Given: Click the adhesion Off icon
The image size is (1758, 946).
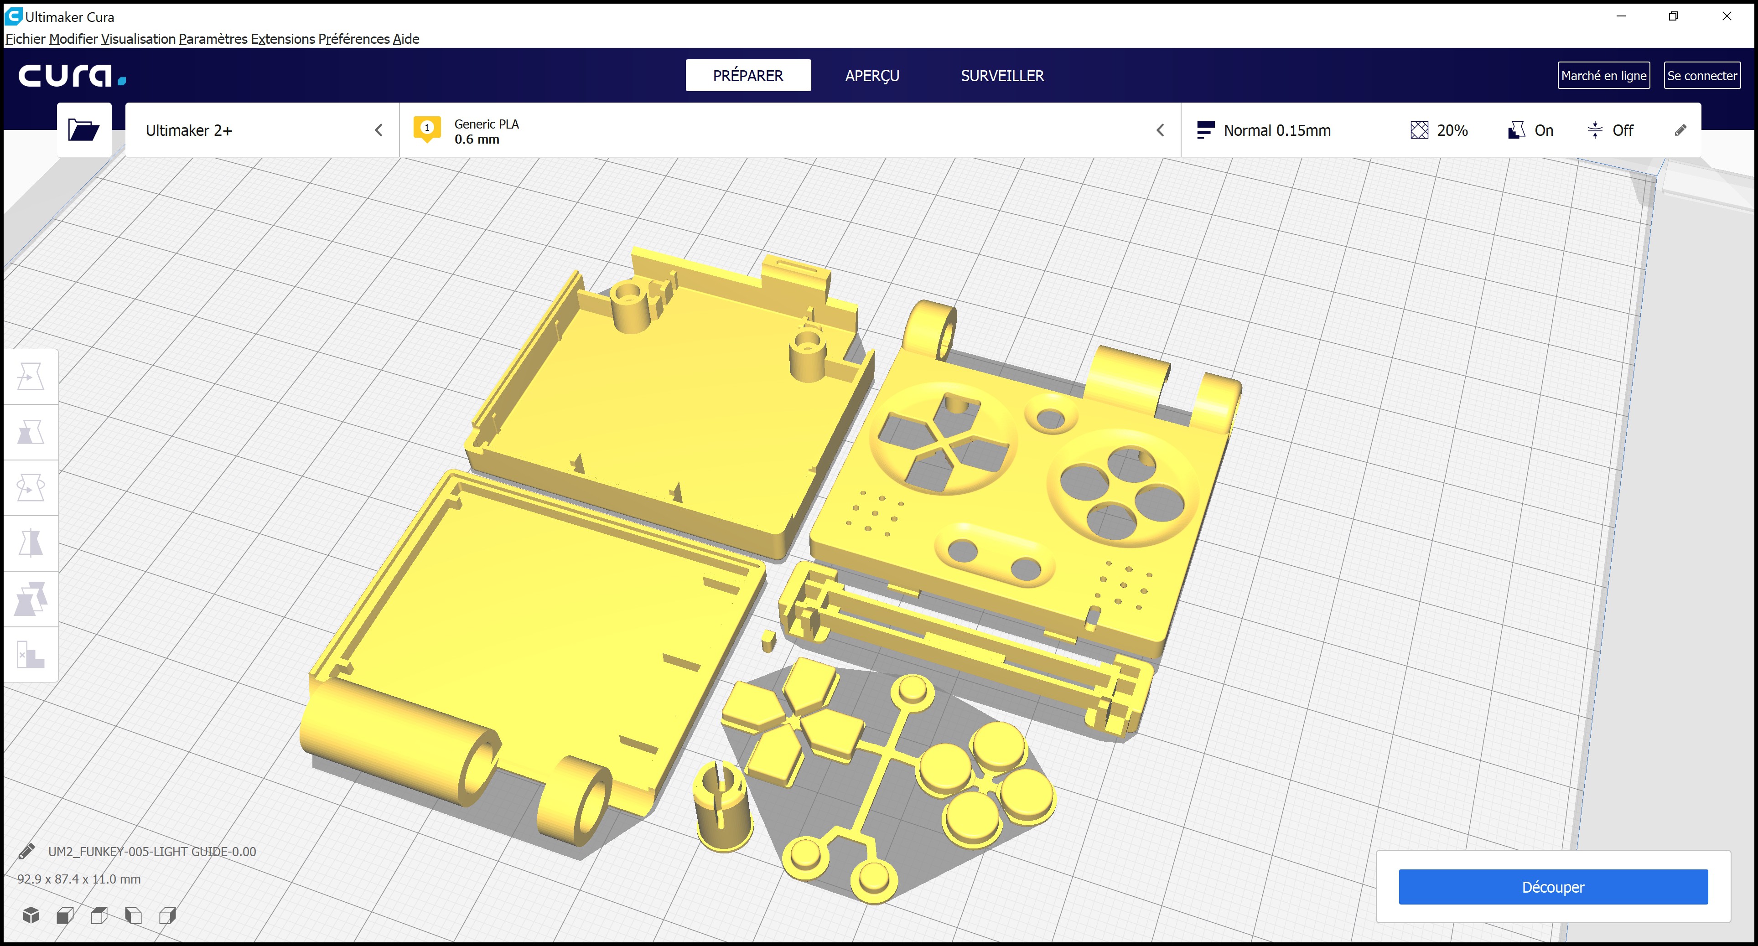Looking at the screenshot, I should pos(1595,129).
